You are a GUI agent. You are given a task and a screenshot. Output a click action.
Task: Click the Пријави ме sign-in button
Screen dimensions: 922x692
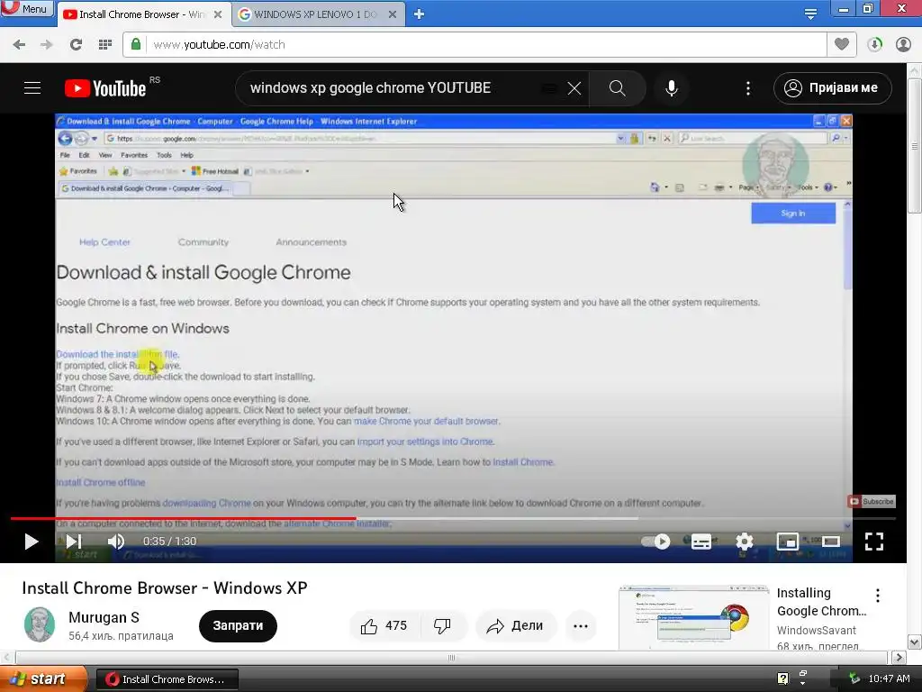click(833, 88)
